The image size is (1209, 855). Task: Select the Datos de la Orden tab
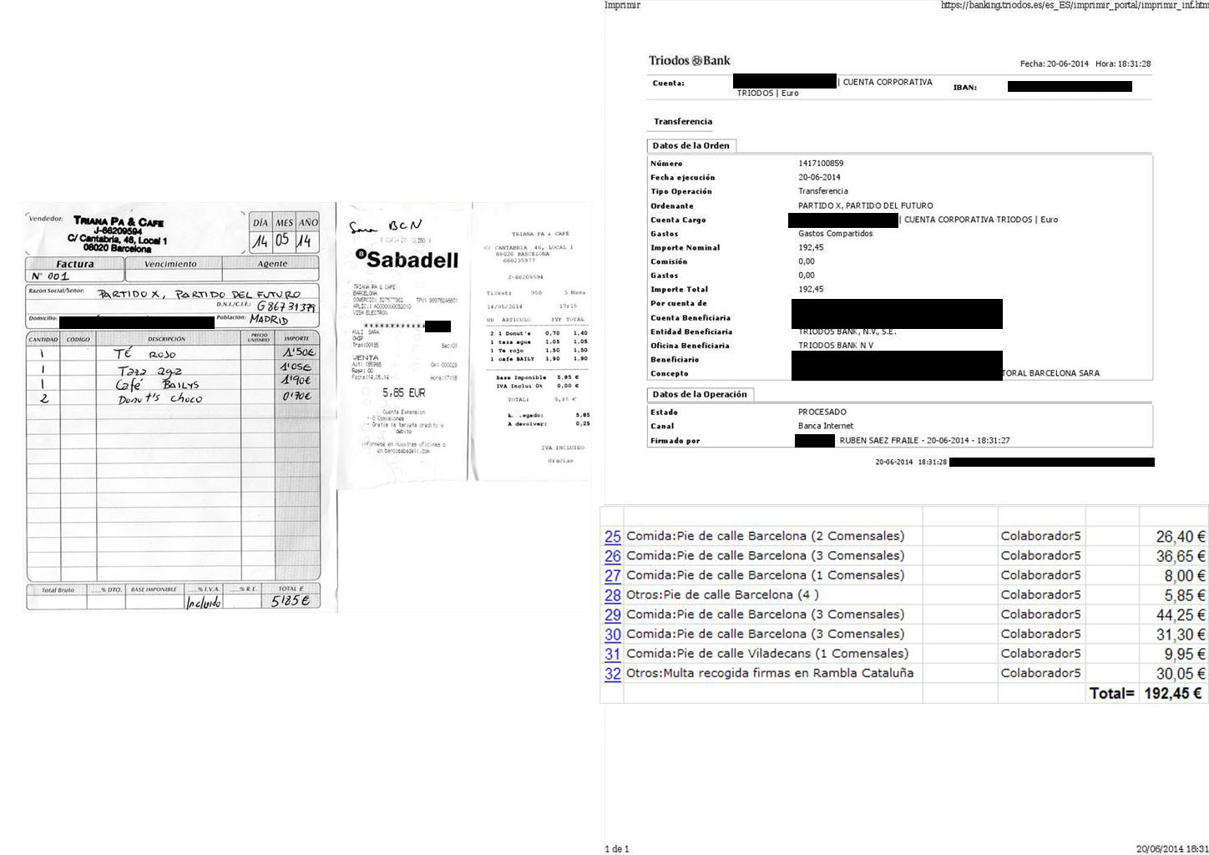point(691,145)
